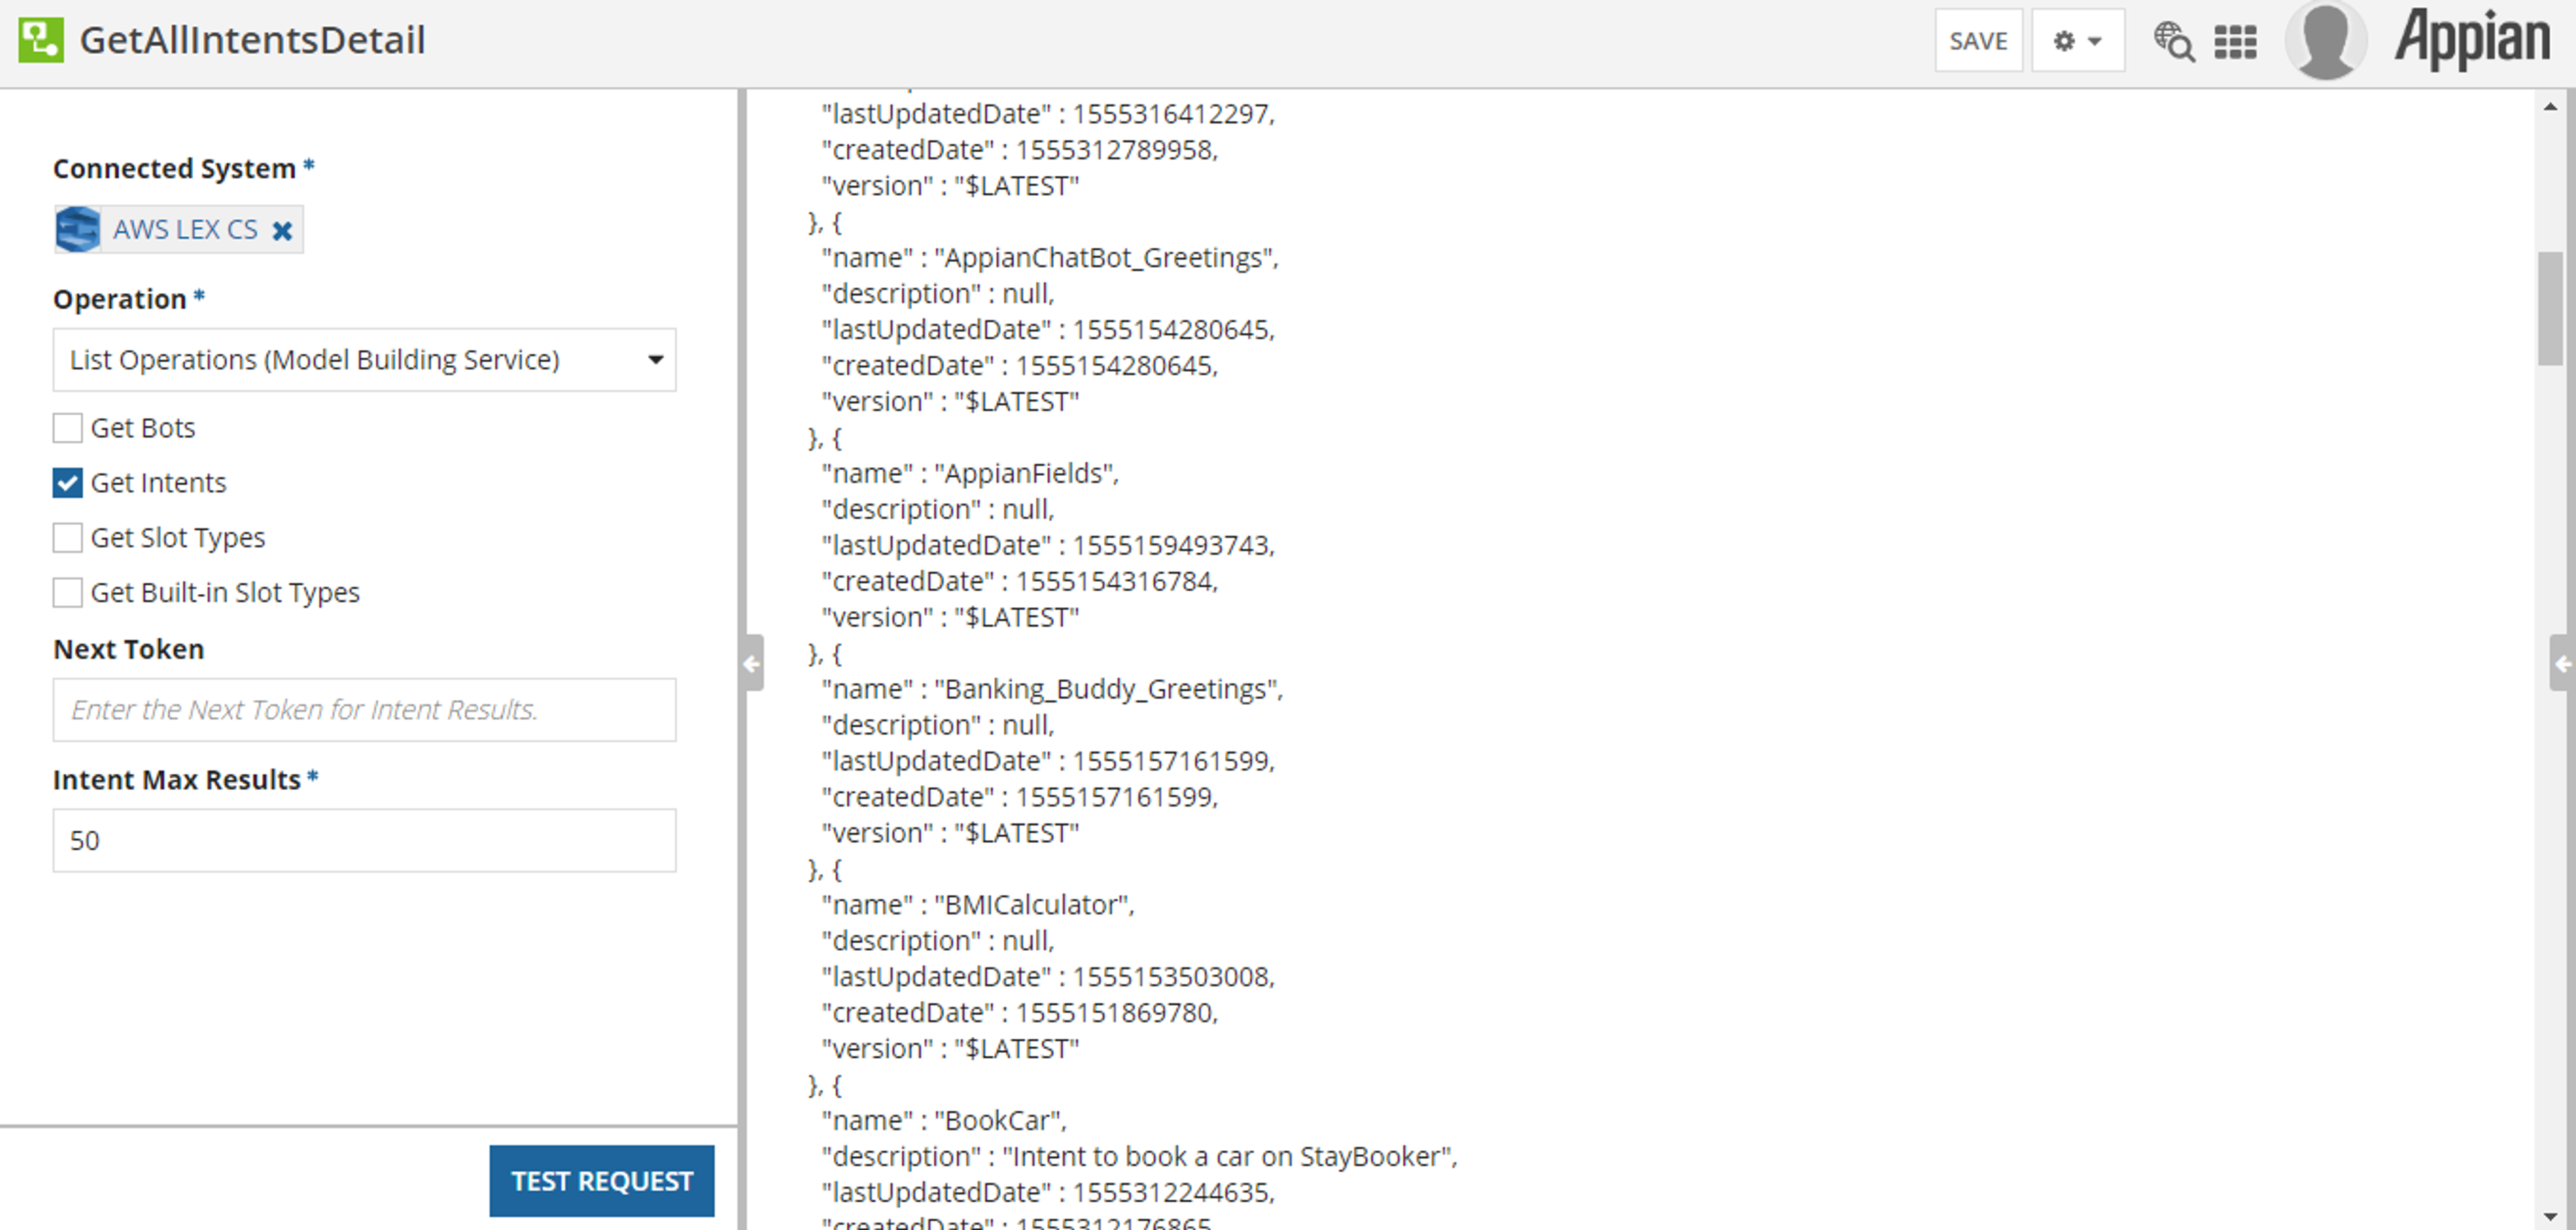Select the "AppianChatBot_Greetings" name line
This screenshot has height=1230, width=2576.
(1050, 258)
